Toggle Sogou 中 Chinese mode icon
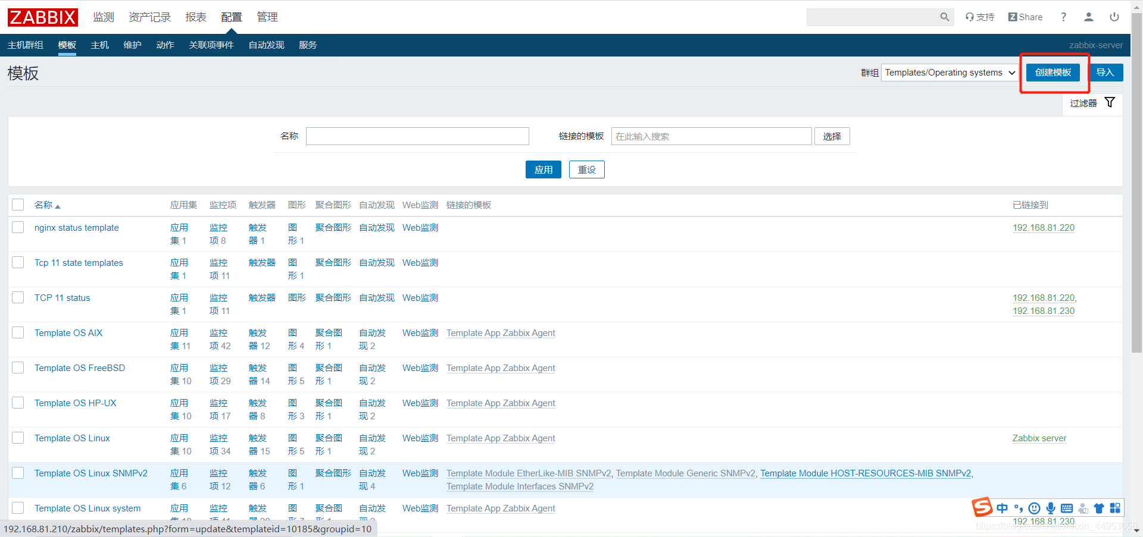The image size is (1143, 537). (1003, 508)
